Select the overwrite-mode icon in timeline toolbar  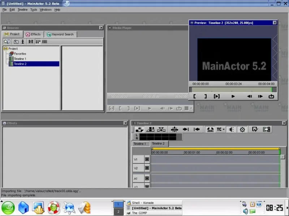[x=150, y=130]
